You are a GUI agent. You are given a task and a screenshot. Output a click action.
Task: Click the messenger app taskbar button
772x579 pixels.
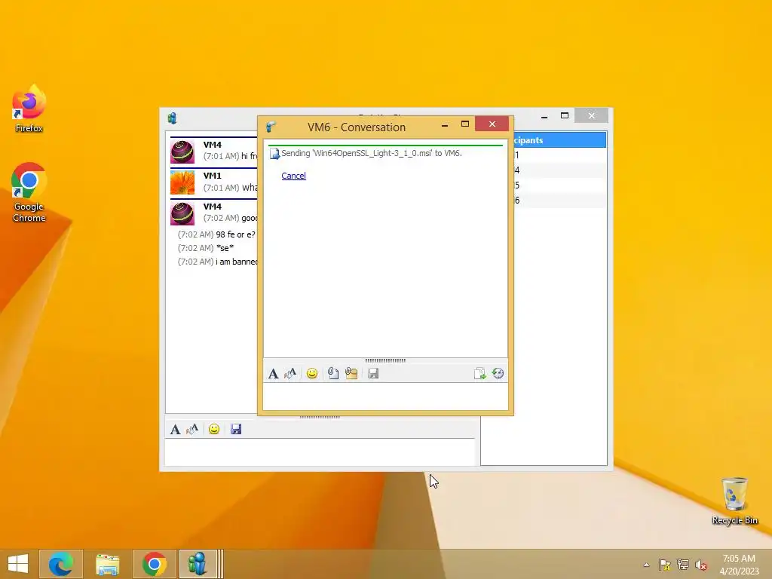point(198,564)
